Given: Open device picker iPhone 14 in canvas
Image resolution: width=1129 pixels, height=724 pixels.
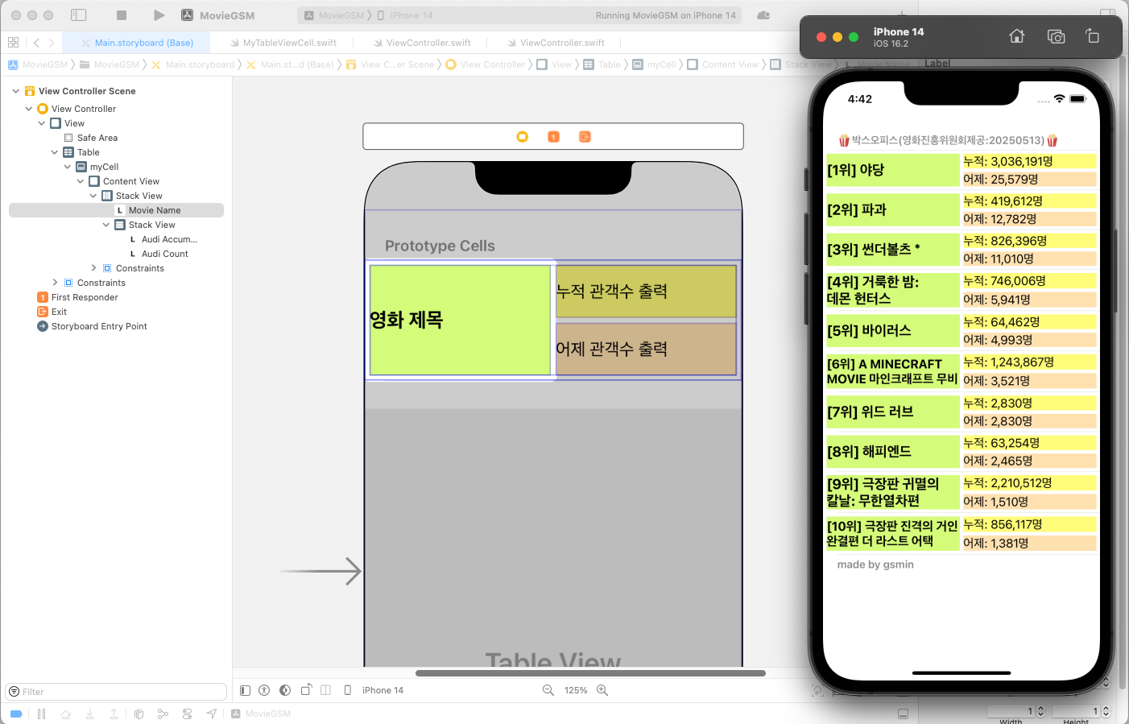Looking at the screenshot, I should pos(374,690).
